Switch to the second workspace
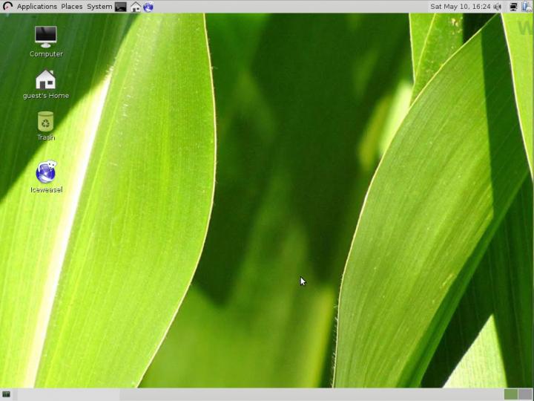534x401 pixels. [525, 394]
